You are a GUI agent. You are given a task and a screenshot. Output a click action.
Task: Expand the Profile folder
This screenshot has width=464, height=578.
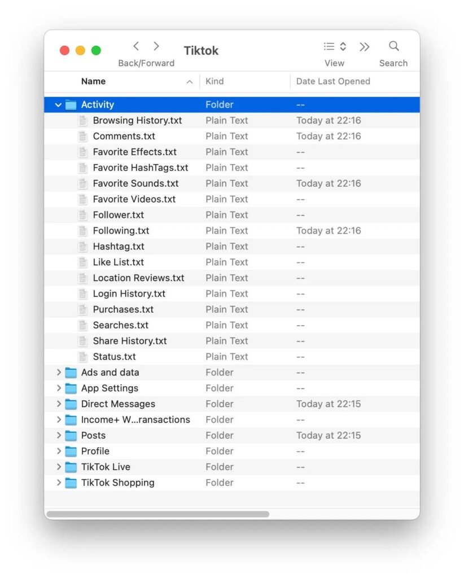59,451
